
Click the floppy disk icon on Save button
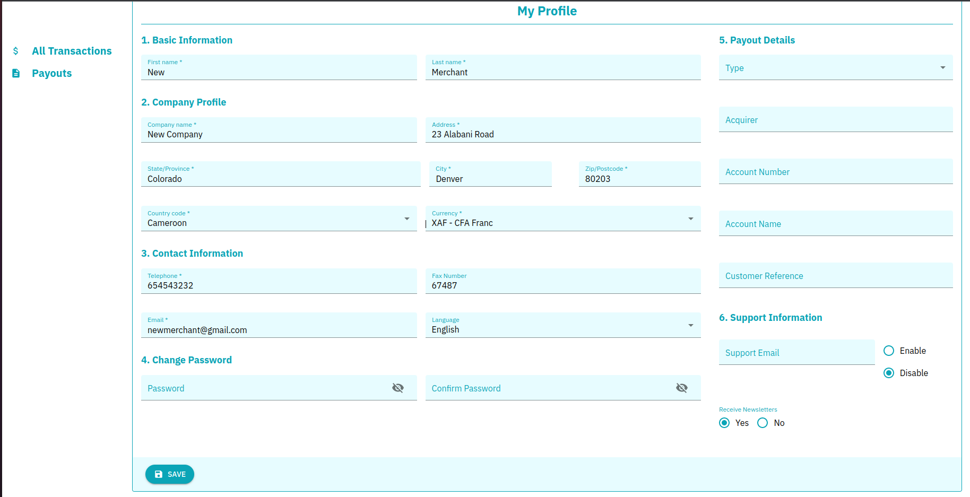click(159, 474)
